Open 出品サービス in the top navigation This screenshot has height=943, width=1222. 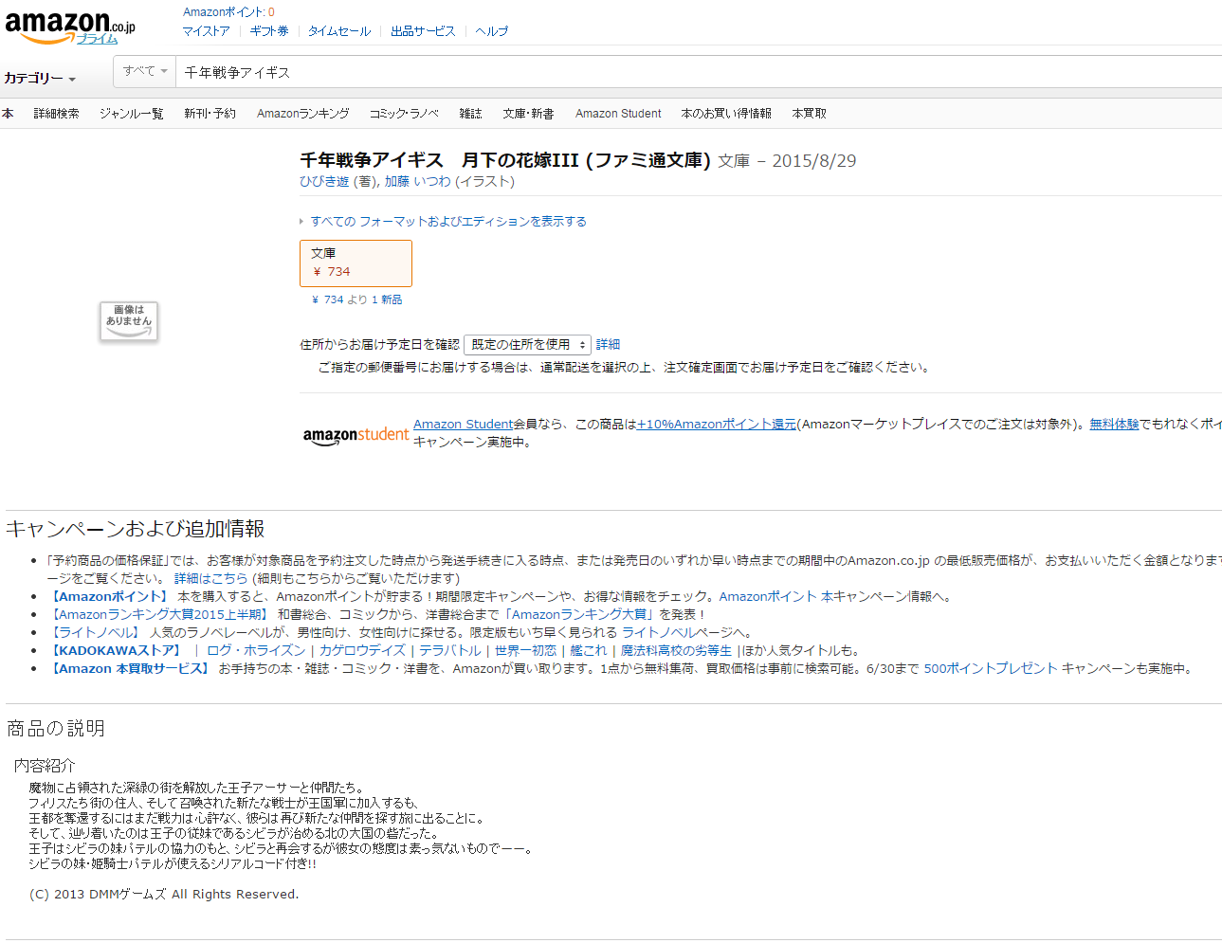click(x=423, y=31)
